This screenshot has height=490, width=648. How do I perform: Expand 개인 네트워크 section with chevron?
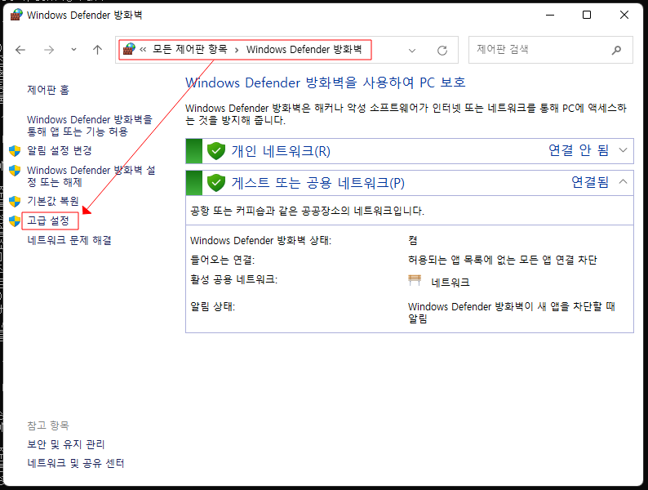[x=624, y=150]
